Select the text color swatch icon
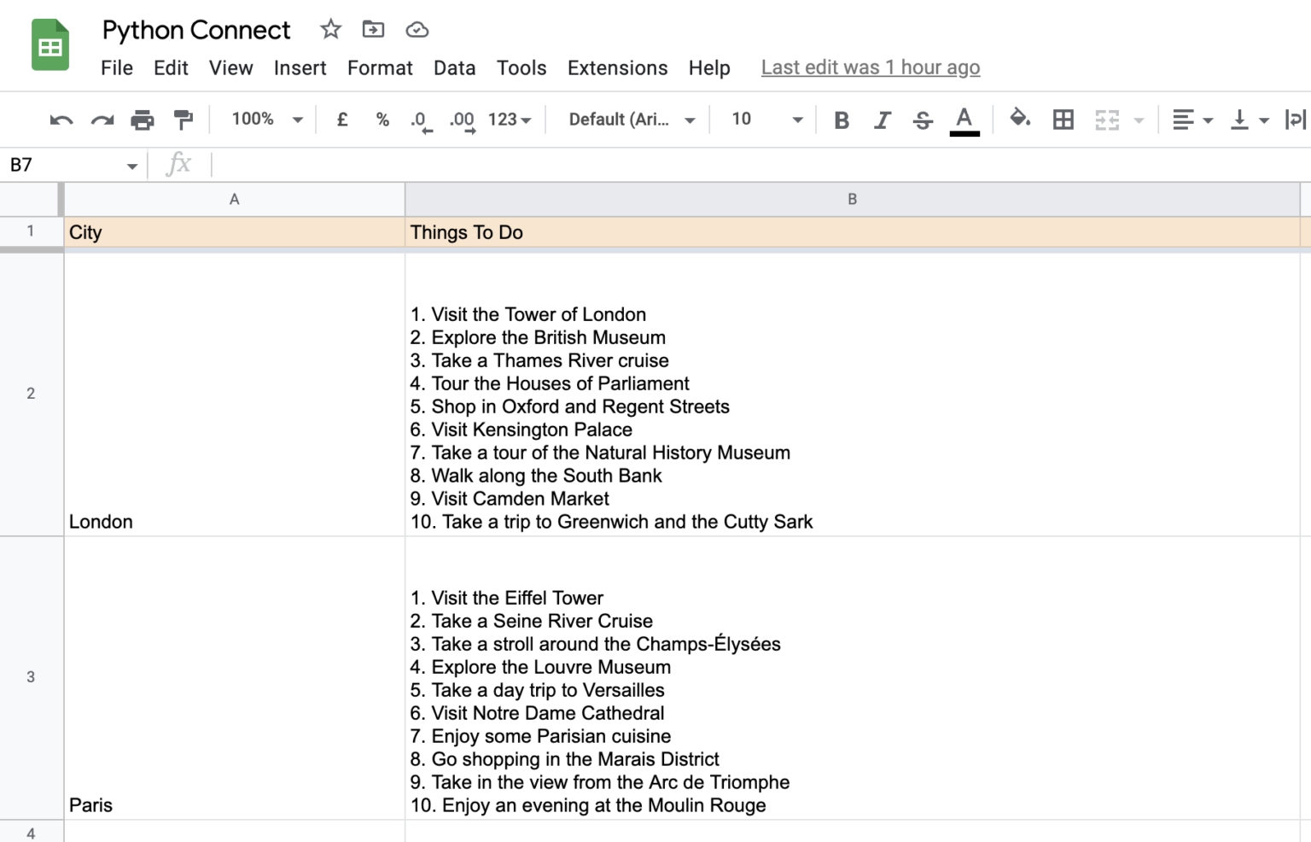Screen dimensions: 1311x842 (x=964, y=120)
